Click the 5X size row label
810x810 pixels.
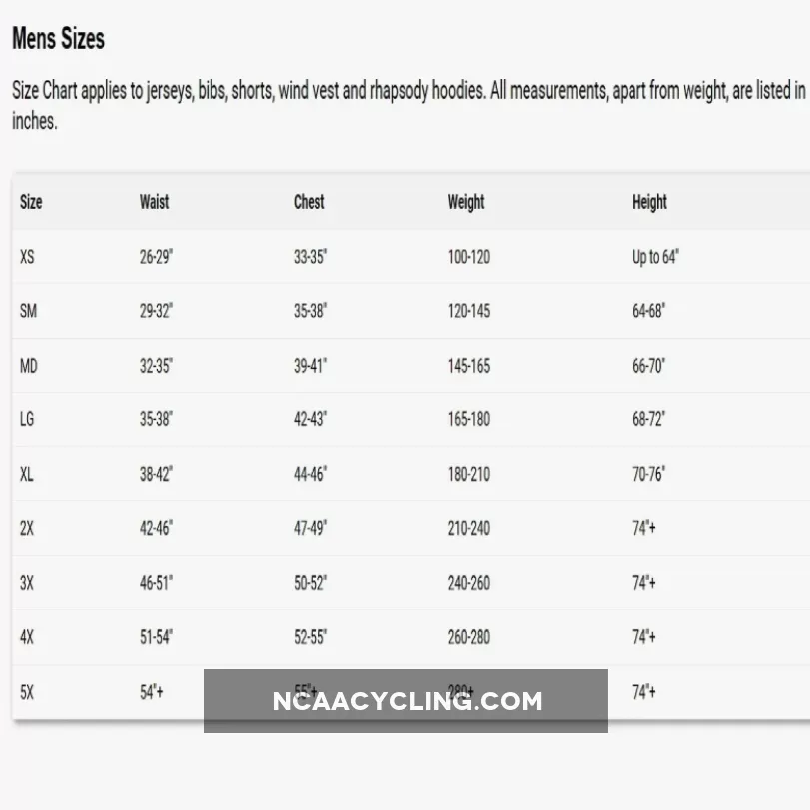point(27,691)
